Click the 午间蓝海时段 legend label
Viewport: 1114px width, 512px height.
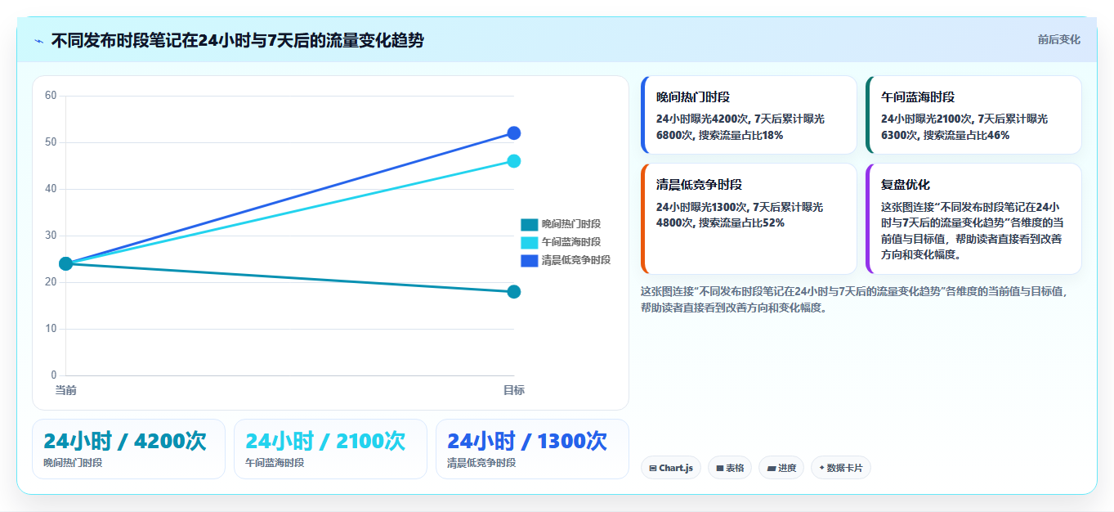coord(570,242)
